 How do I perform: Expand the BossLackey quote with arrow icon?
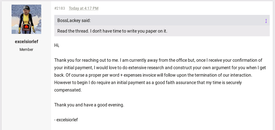pos(266,21)
